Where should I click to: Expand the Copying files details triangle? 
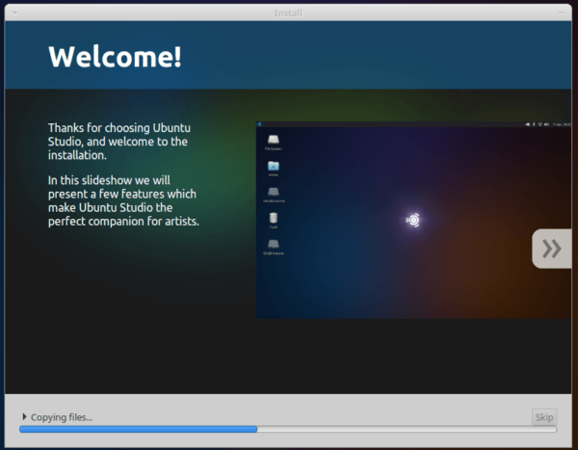(x=24, y=417)
